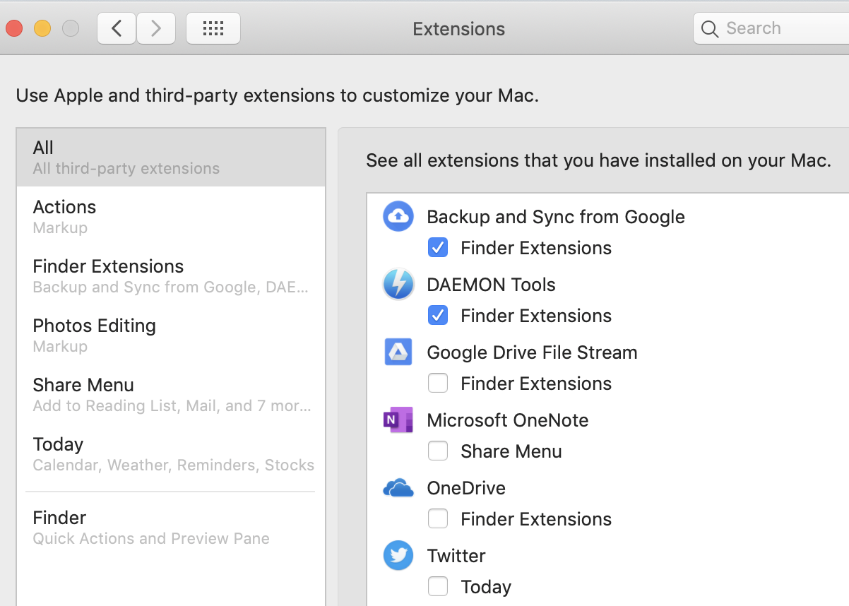Select the Share Menu category

coord(171,394)
